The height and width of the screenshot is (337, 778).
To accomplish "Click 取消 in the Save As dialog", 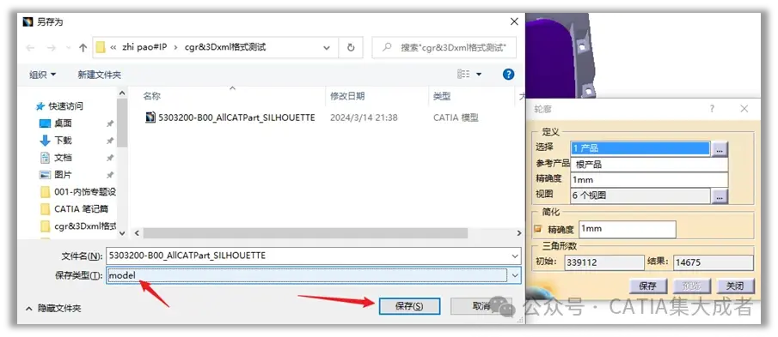I will point(481,306).
